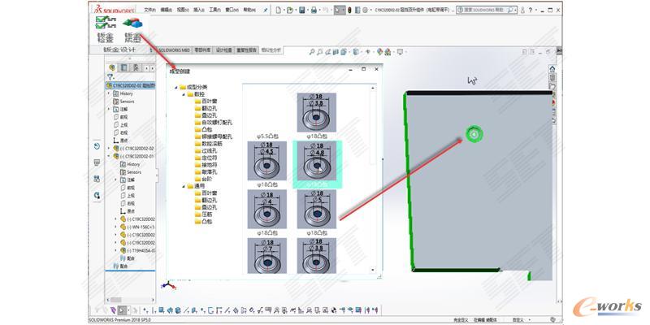Viewport: 650px width, 325px height.
Task: Select the Sensors item under the top assembly
Action: point(123,101)
